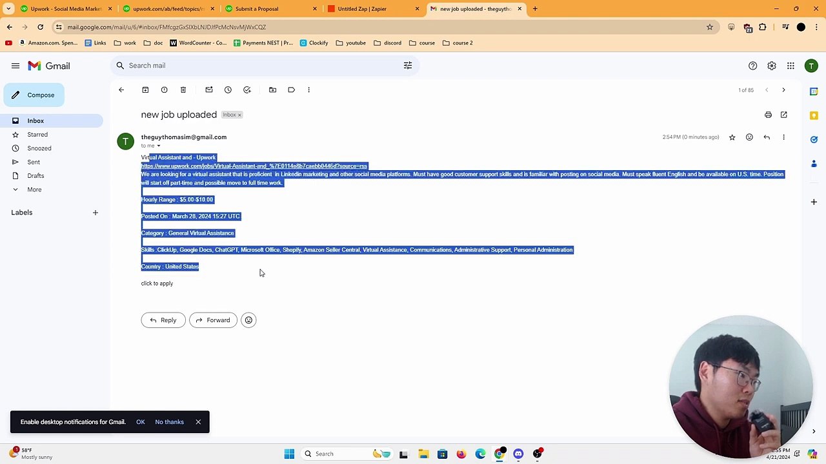The width and height of the screenshot is (826, 464).
Task: Open the Snoozed folder
Action: [39, 148]
